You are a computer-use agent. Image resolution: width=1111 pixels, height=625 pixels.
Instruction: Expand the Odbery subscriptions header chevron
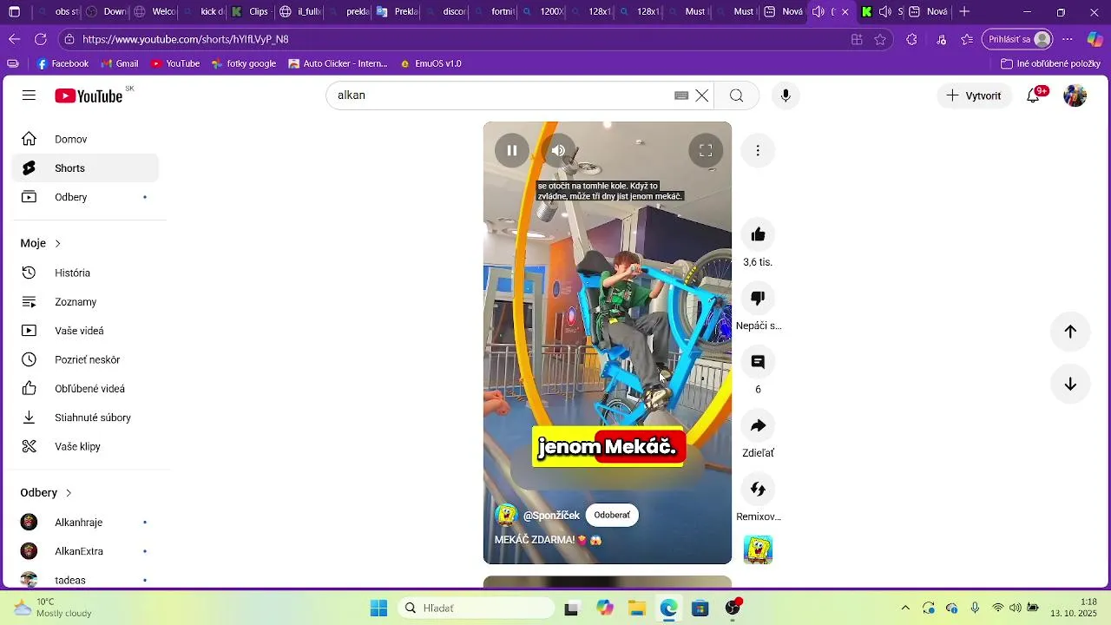coord(69,493)
